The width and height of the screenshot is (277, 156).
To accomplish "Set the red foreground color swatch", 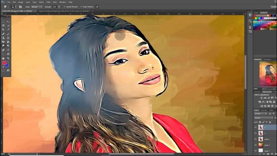I will click(x=4, y=63).
